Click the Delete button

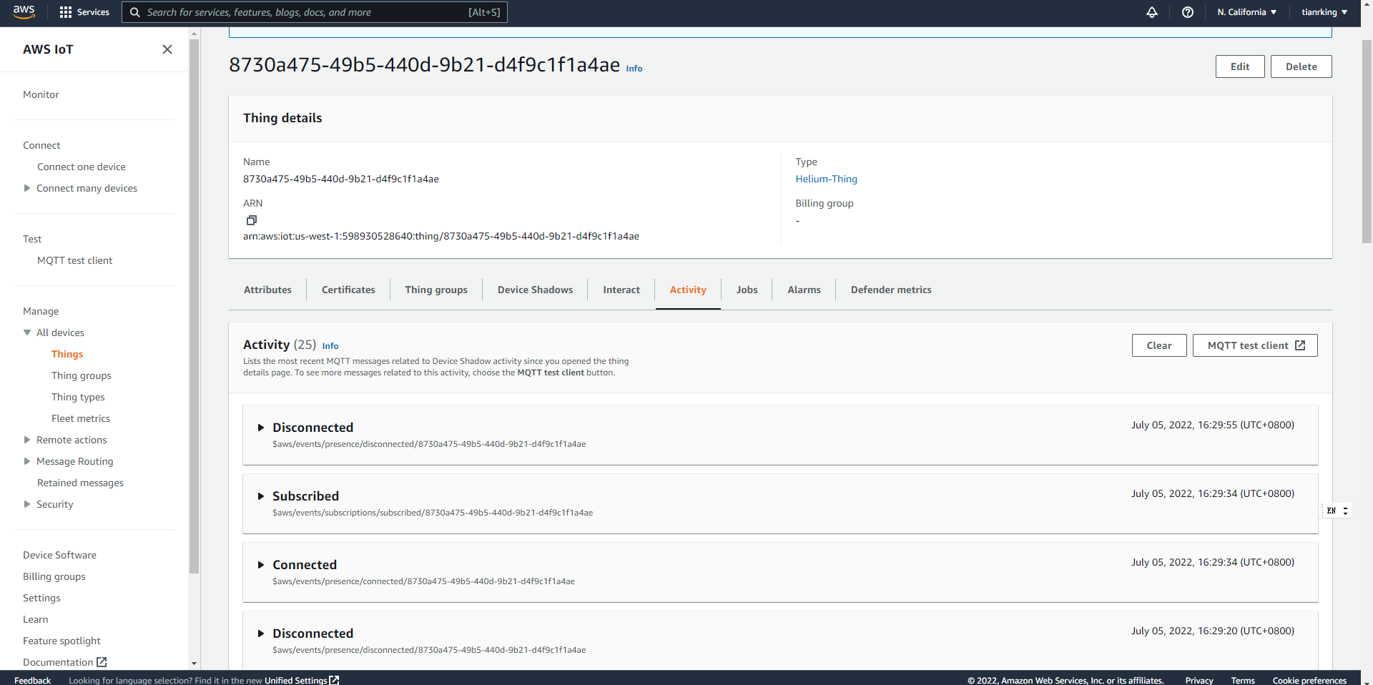pos(1301,66)
